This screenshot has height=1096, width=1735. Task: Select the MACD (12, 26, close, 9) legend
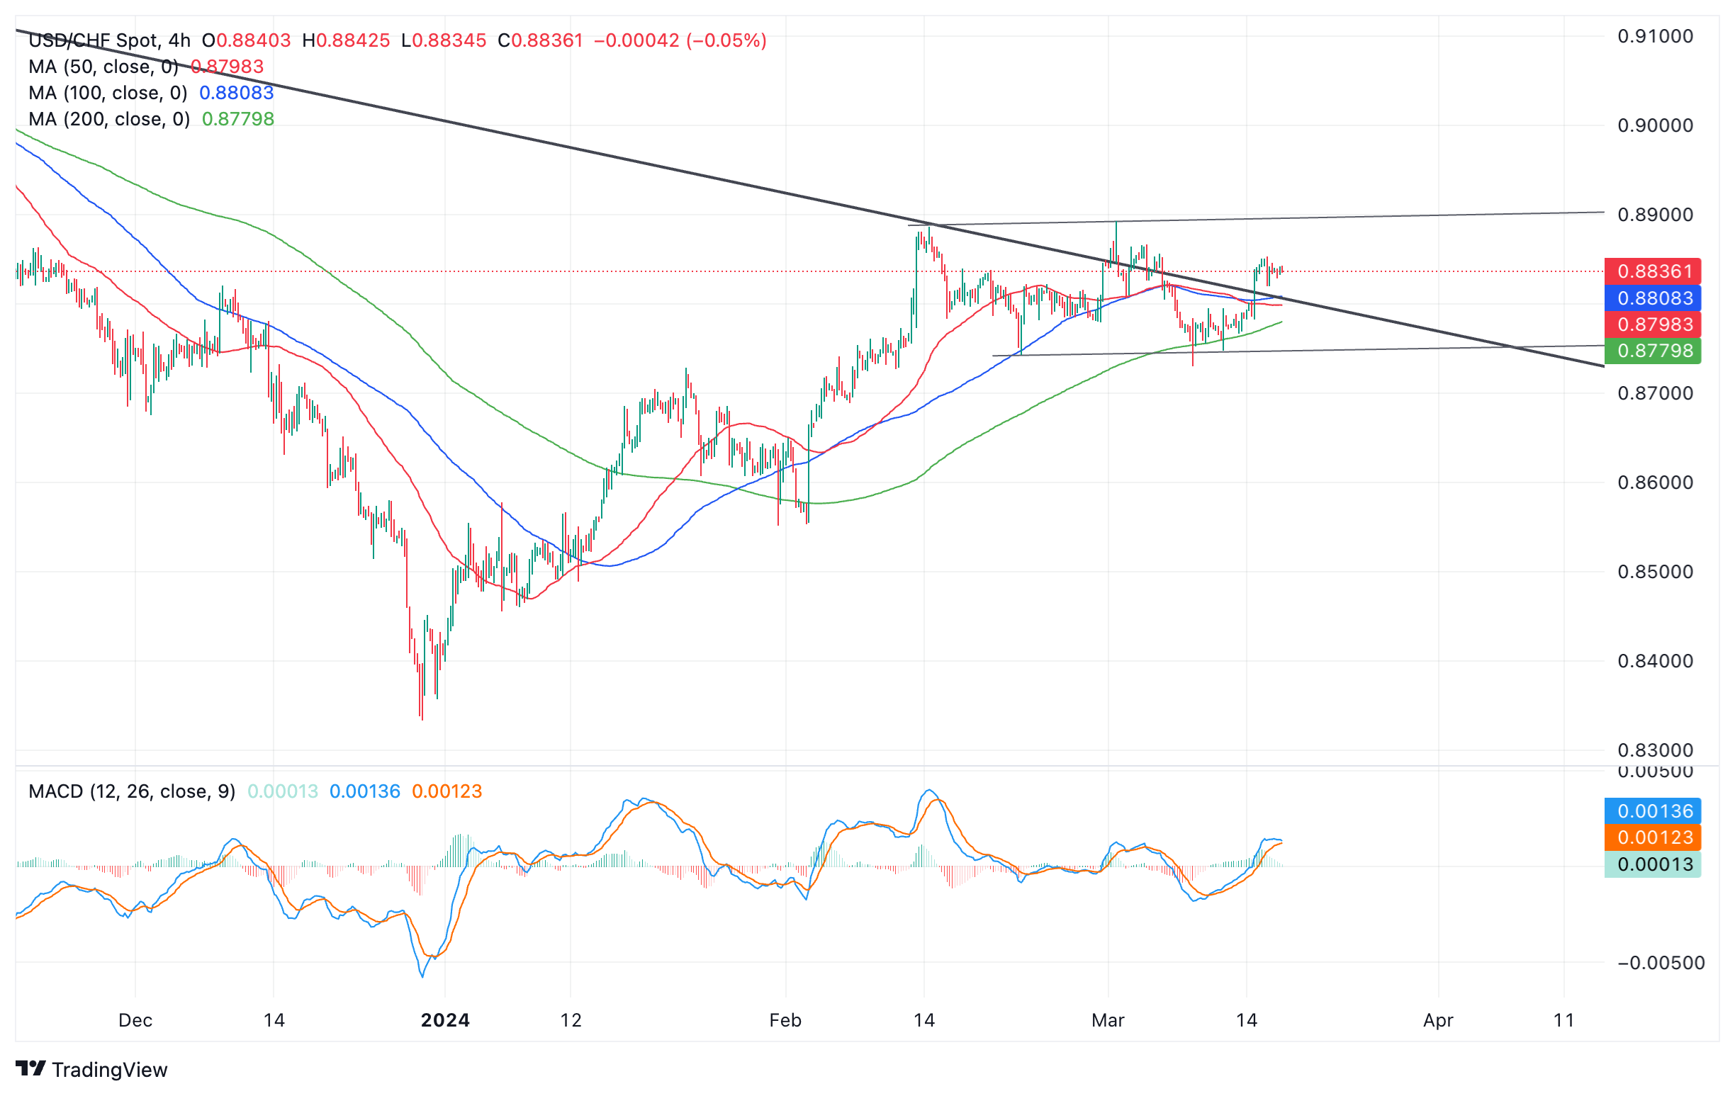point(132,791)
